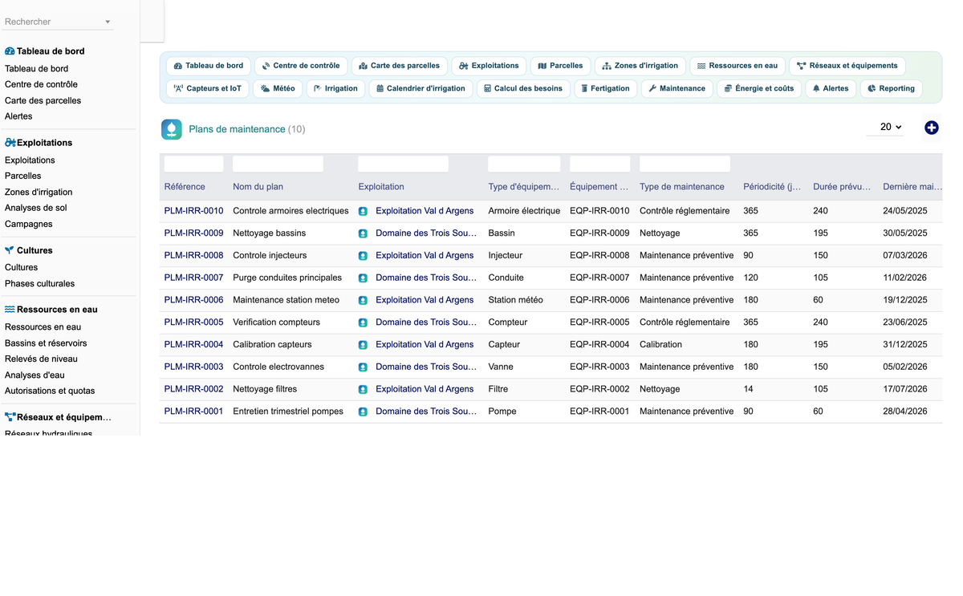This screenshot has width=963, height=596.
Task: Open Énergie et coûts navigation button
Action: coord(759,88)
